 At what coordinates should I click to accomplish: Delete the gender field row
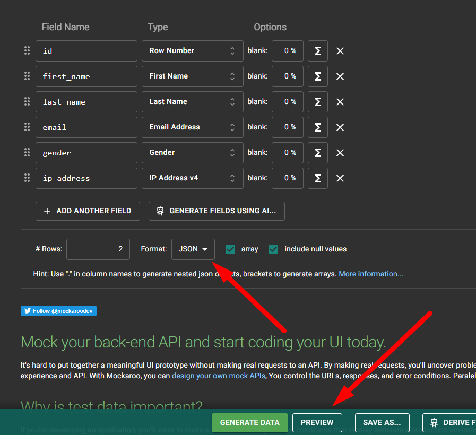pos(340,153)
